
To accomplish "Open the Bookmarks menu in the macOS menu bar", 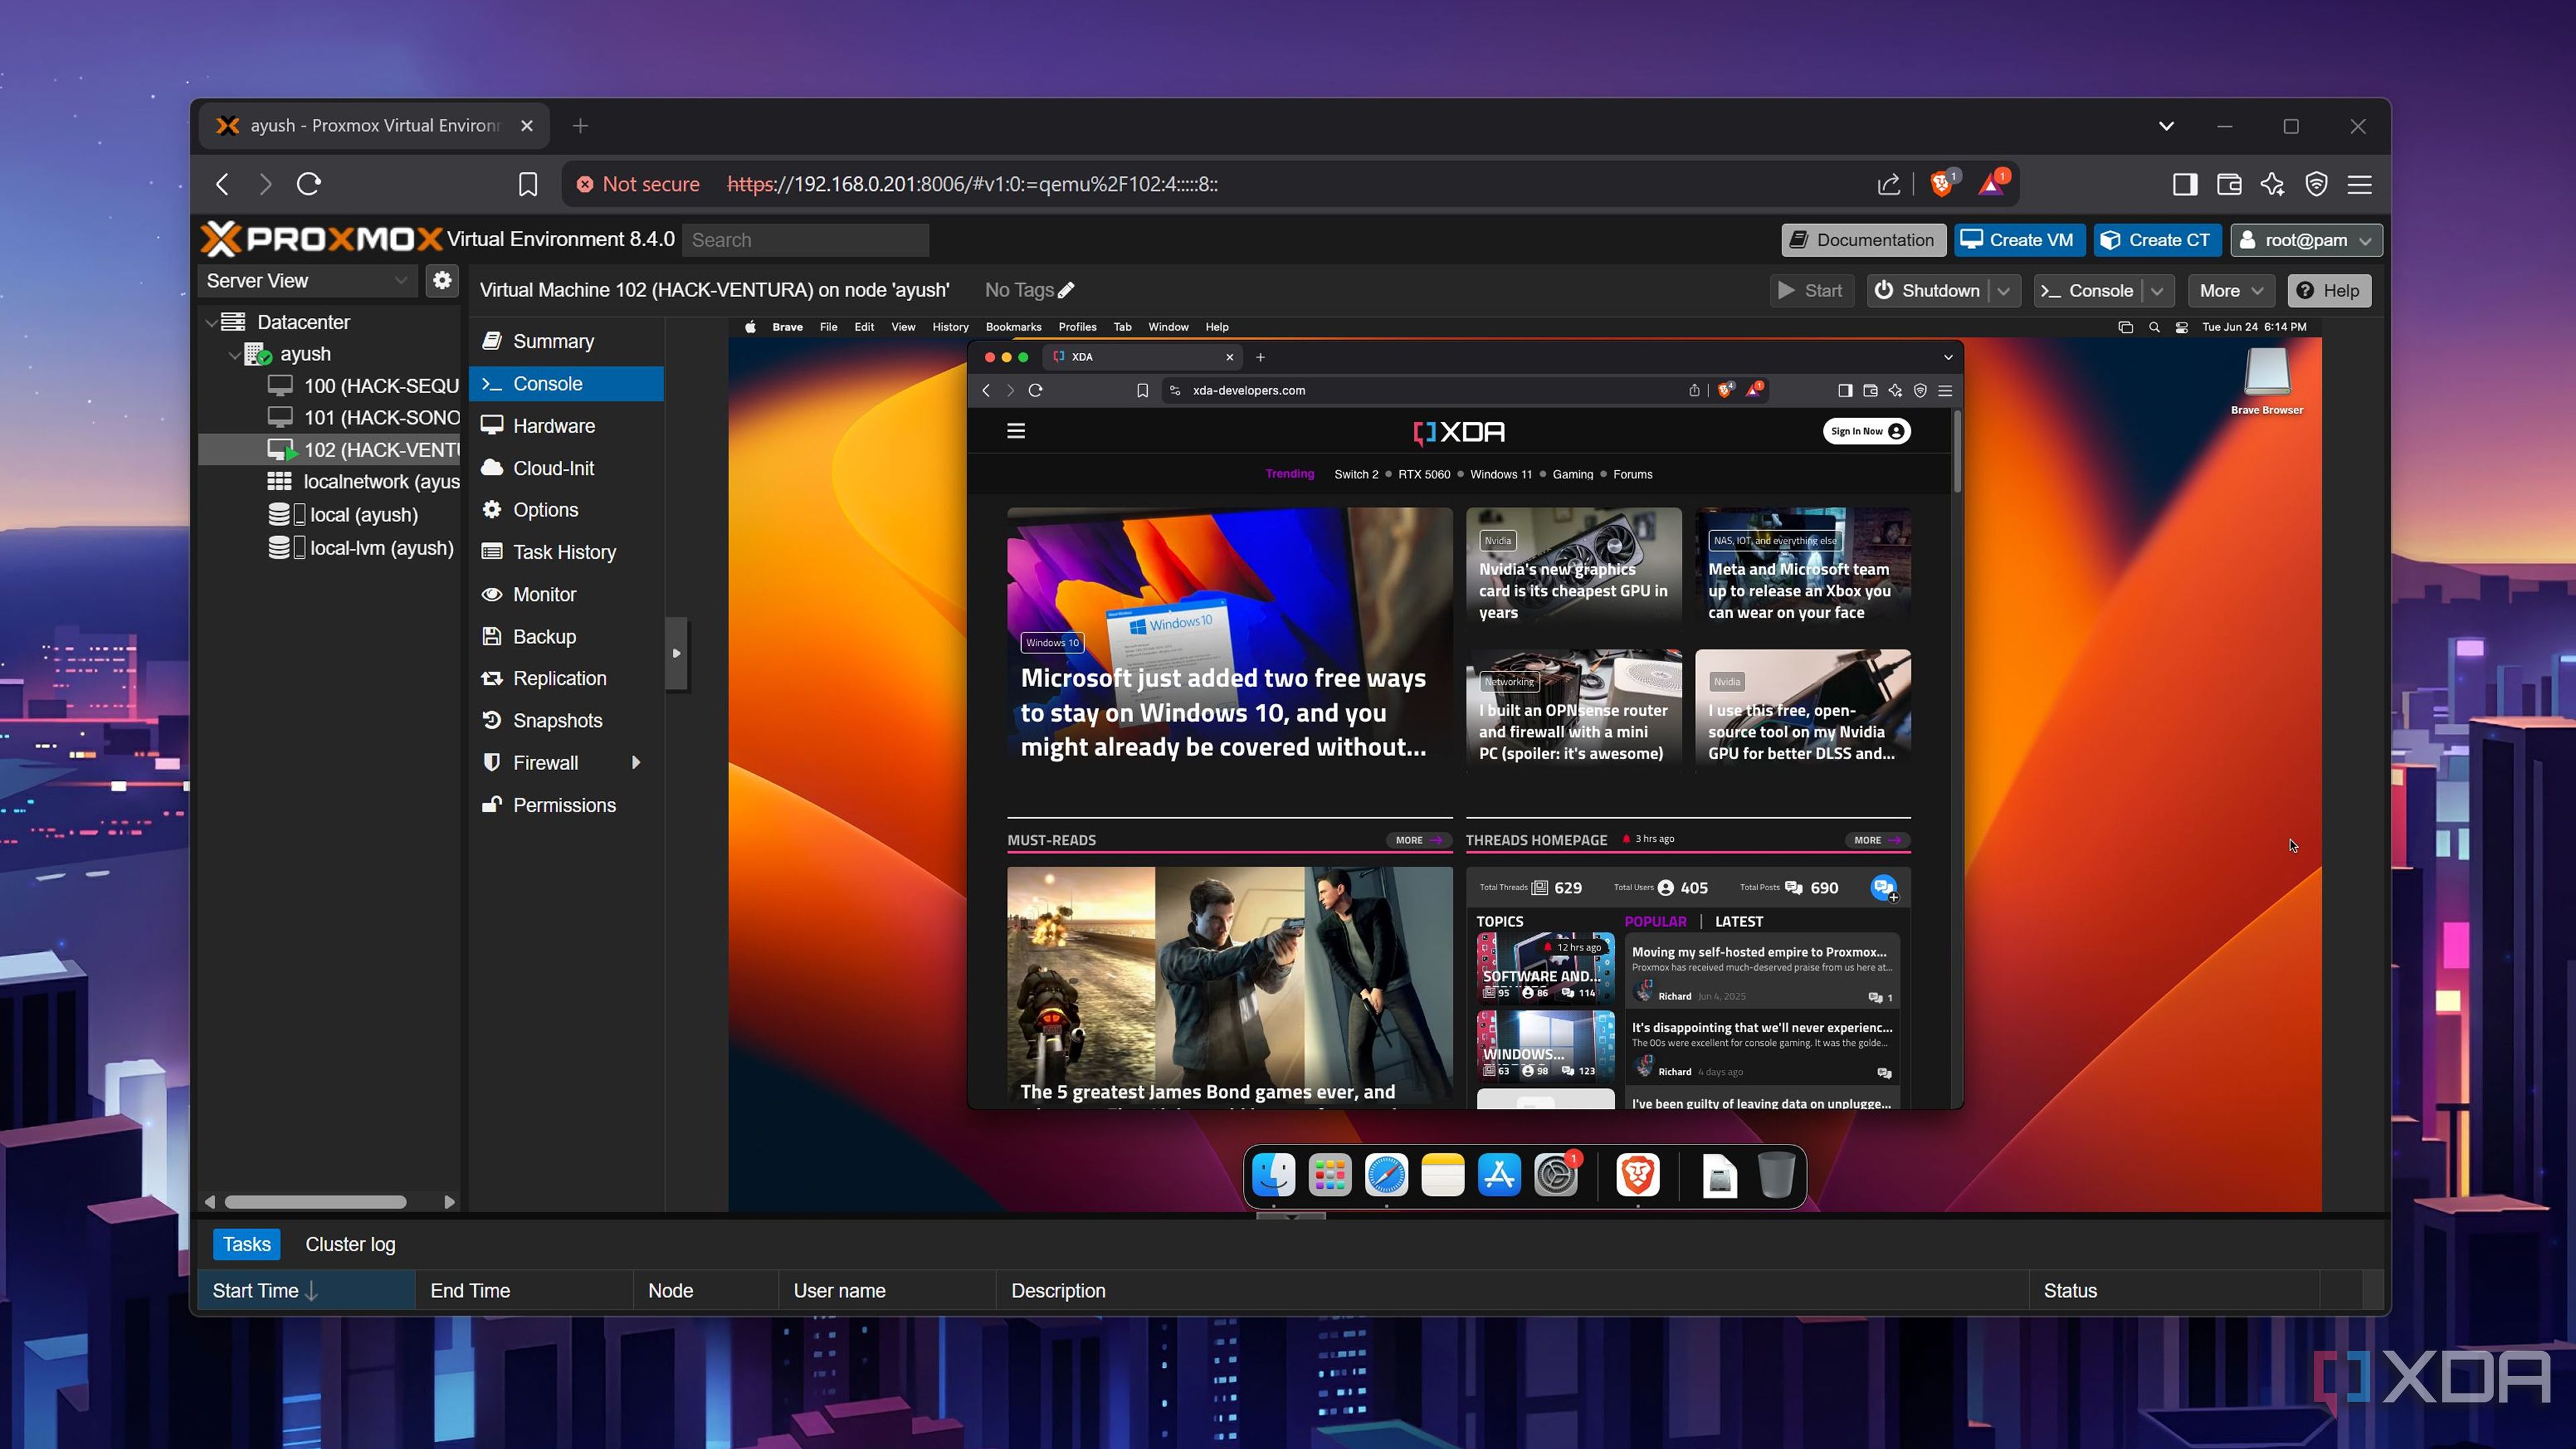I will 1013,327.
